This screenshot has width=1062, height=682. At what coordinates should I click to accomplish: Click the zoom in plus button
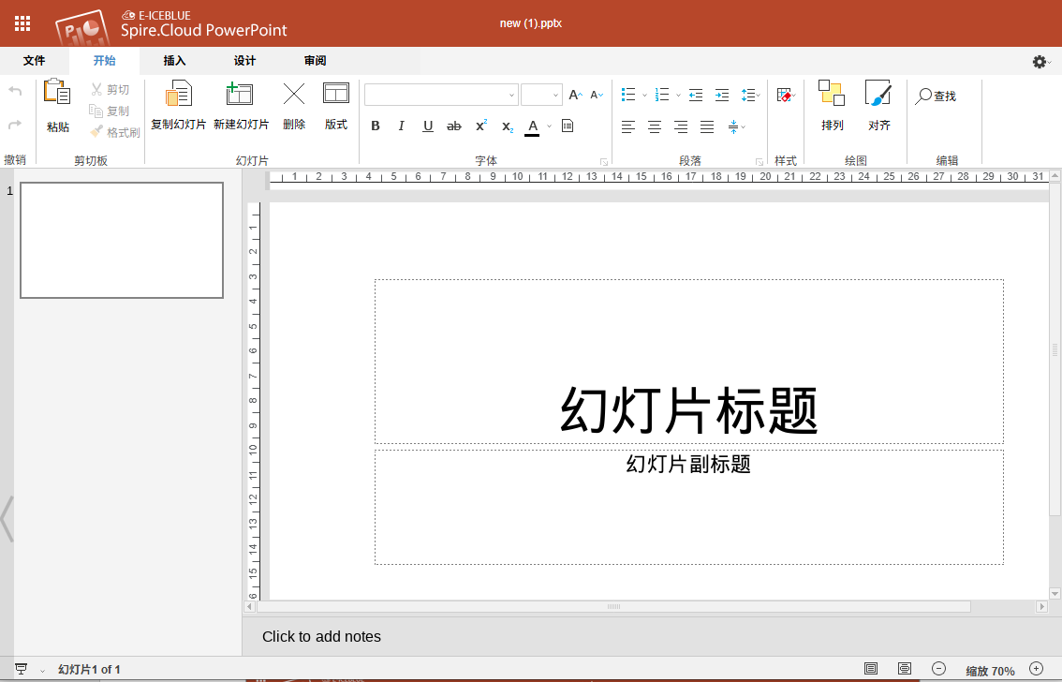pyautogui.click(x=1036, y=669)
